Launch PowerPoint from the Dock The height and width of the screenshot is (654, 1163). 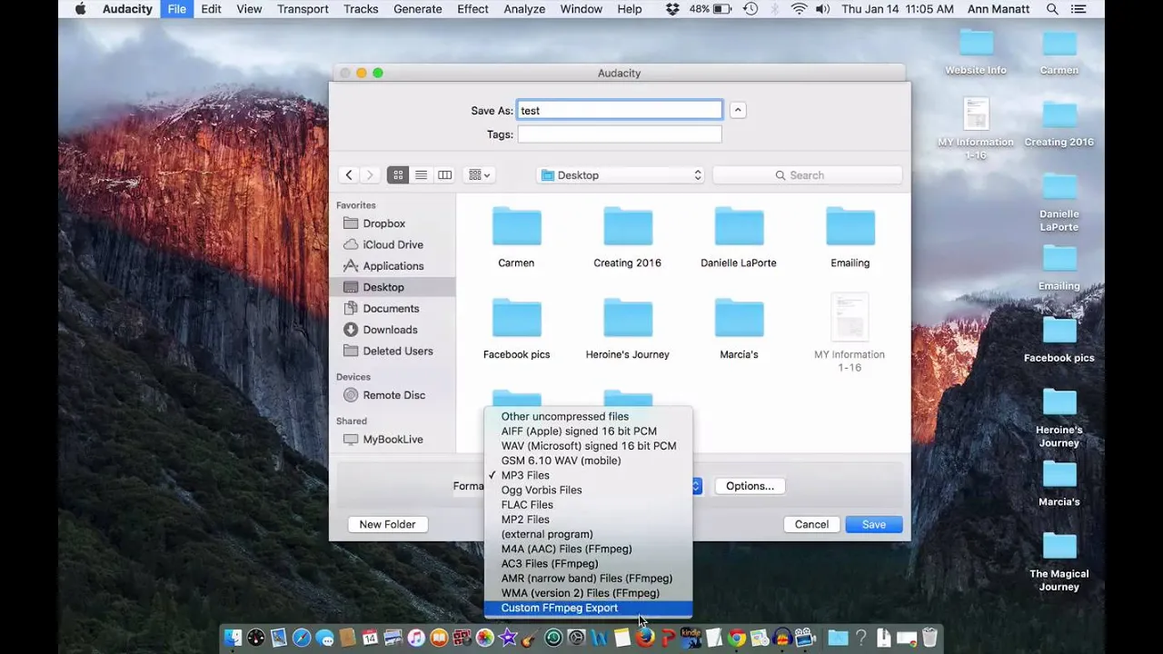click(x=669, y=639)
